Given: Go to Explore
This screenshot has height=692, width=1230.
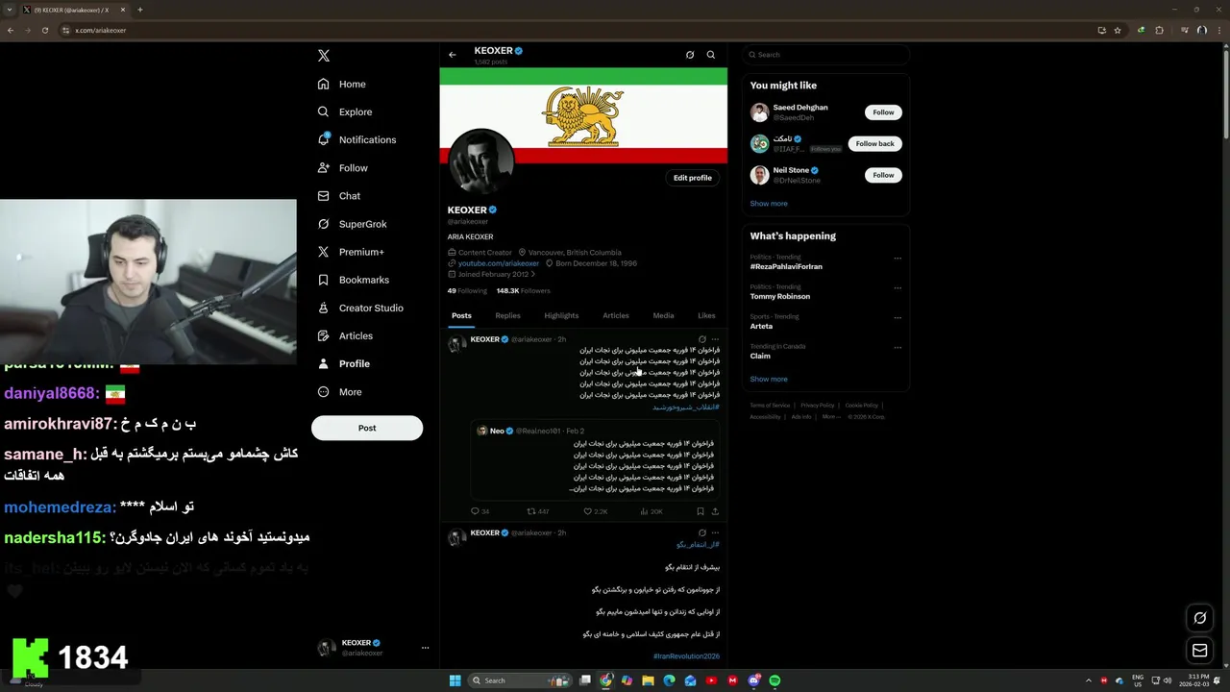Looking at the screenshot, I should [x=345, y=112].
